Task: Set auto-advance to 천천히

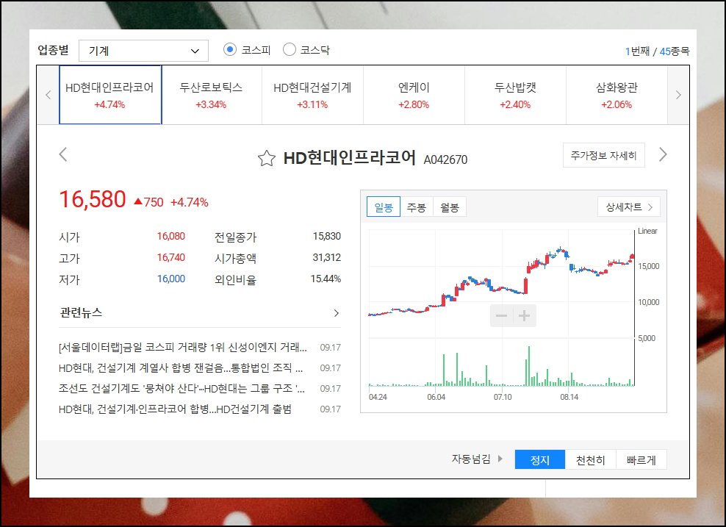Action: [590, 460]
